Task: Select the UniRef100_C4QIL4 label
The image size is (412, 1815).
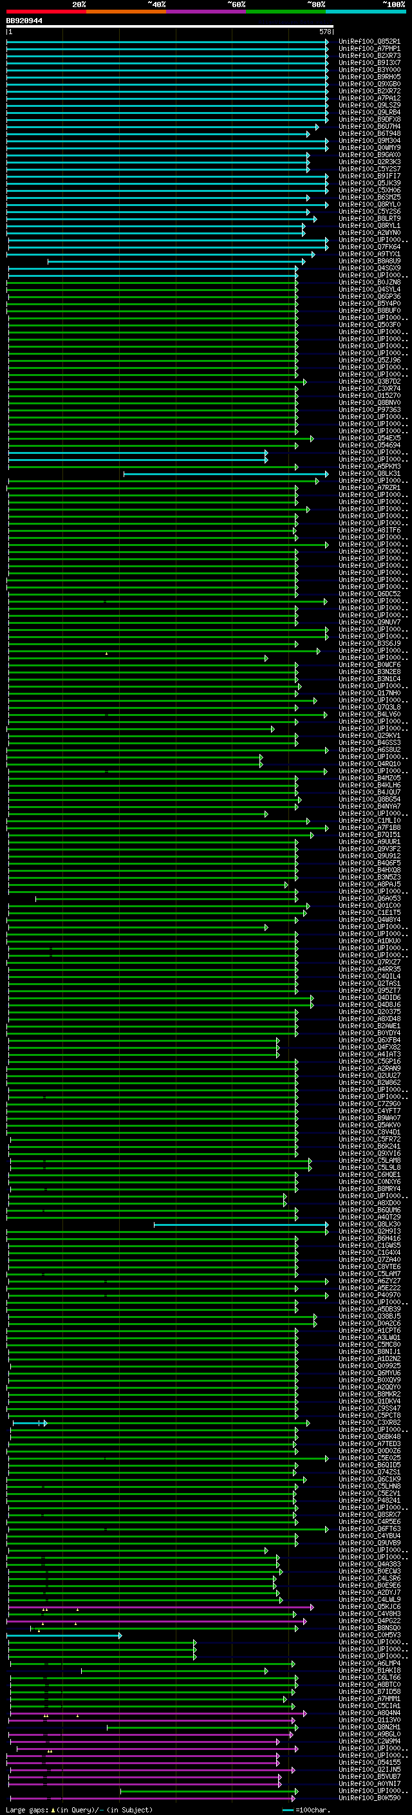Action: pos(370,976)
